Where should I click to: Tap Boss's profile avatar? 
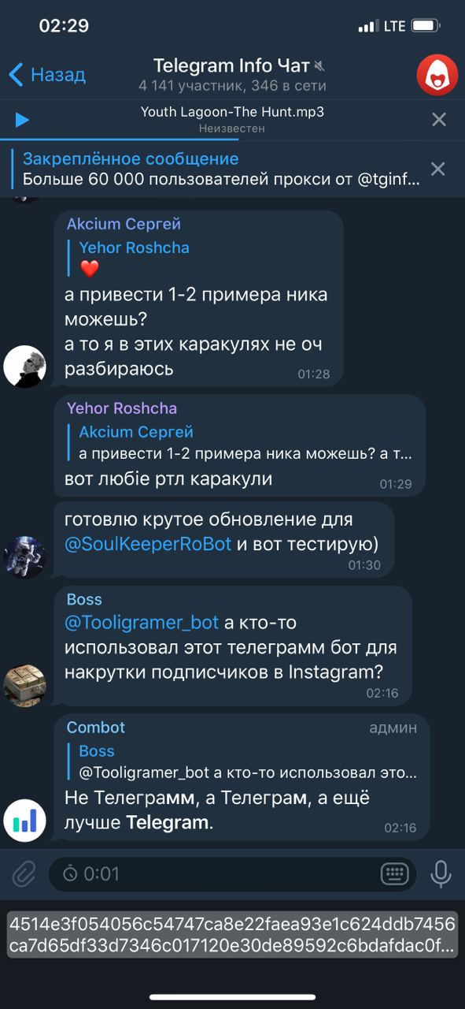(24, 685)
